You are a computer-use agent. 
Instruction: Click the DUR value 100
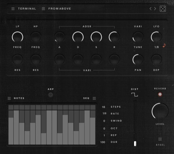click(103, 142)
